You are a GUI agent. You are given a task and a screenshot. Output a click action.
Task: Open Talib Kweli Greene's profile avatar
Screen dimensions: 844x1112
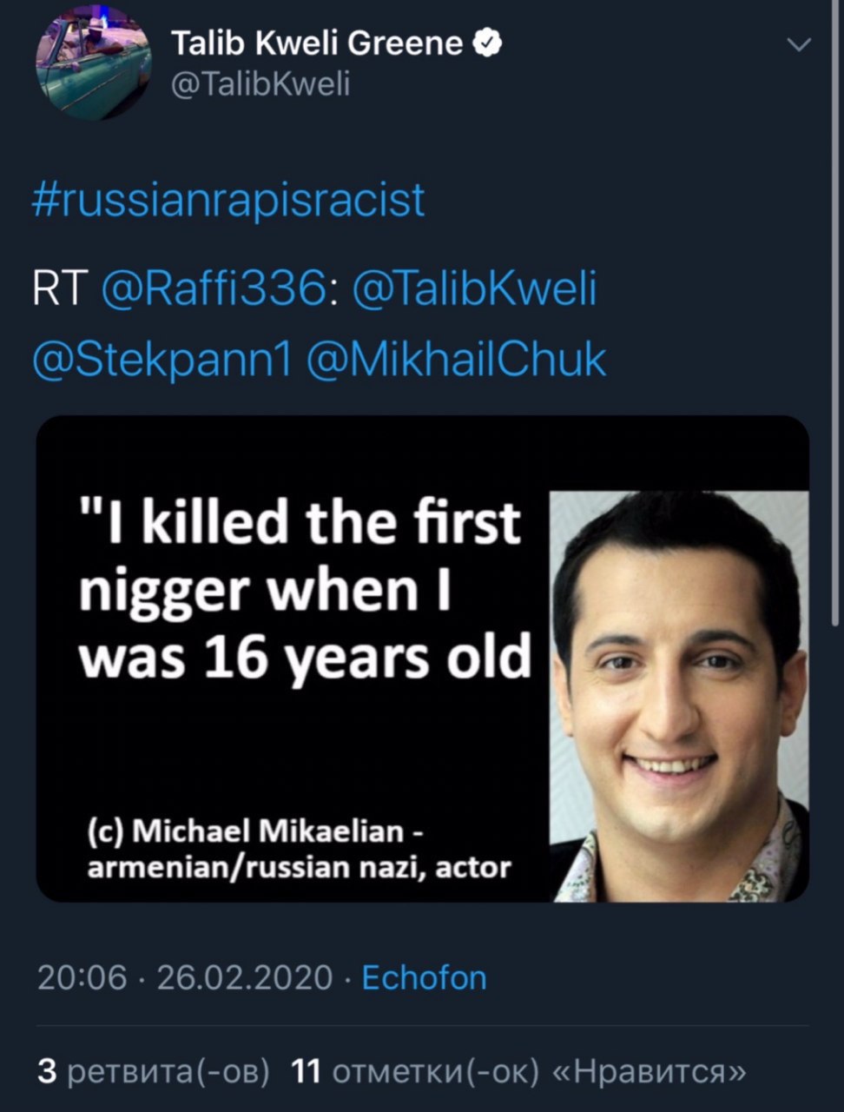[93, 63]
